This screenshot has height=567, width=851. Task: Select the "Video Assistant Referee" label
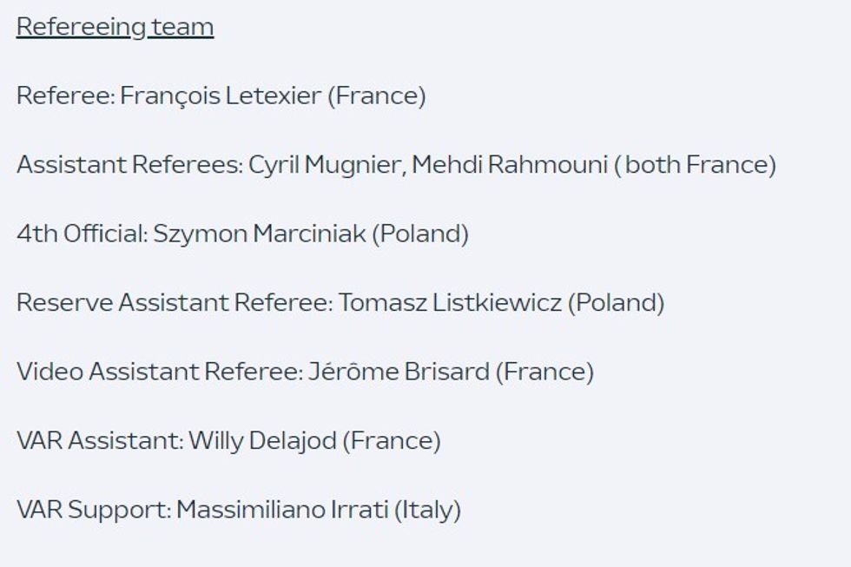(158, 372)
